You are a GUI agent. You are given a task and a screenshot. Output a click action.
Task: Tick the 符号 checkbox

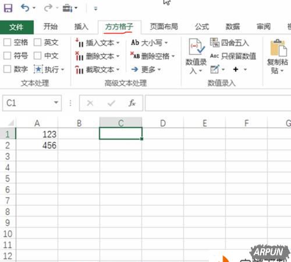[7, 56]
